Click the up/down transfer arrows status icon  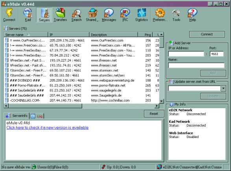coord(103,167)
